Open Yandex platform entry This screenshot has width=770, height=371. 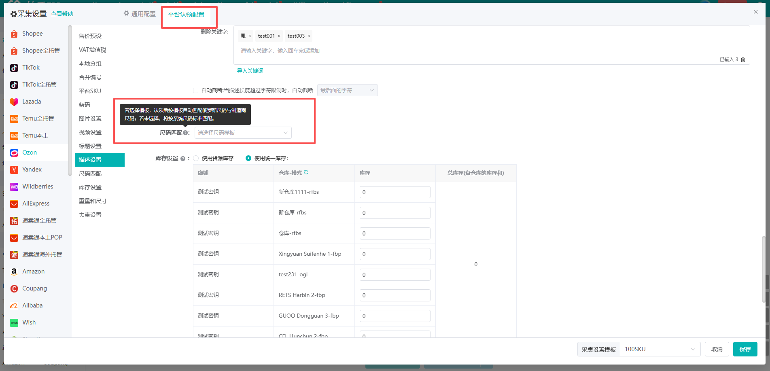point(32,170)
